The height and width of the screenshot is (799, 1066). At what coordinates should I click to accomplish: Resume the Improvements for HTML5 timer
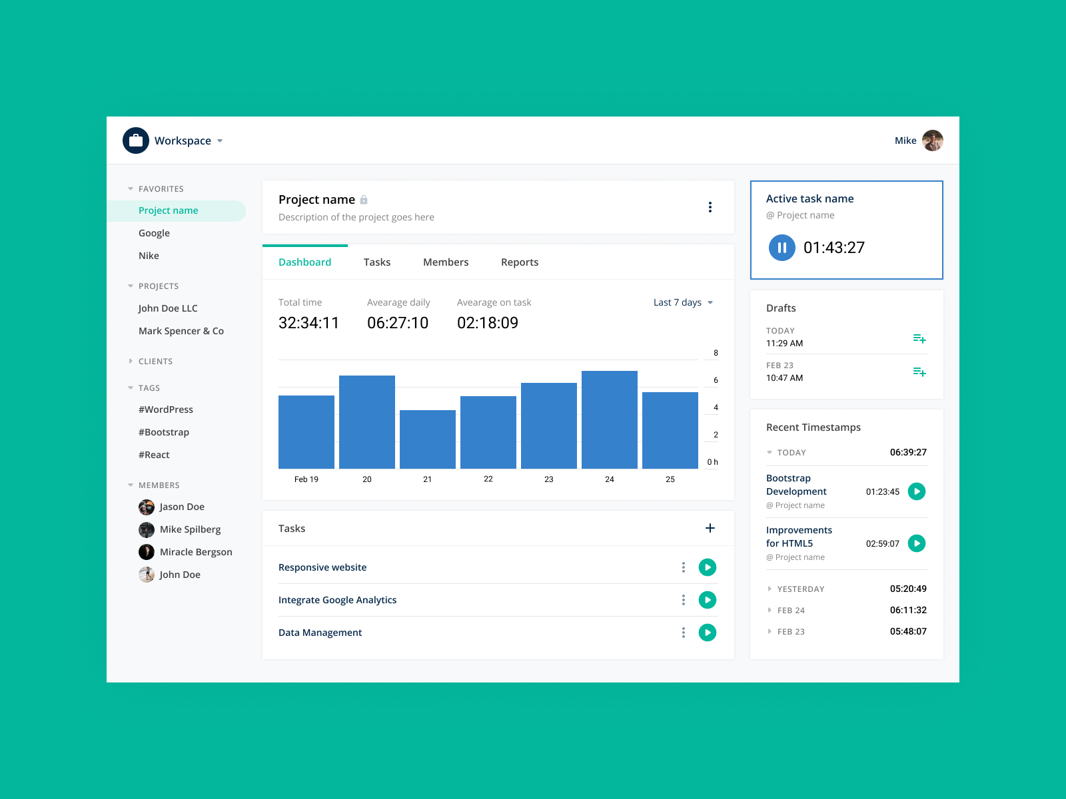[x=917, y=543]
